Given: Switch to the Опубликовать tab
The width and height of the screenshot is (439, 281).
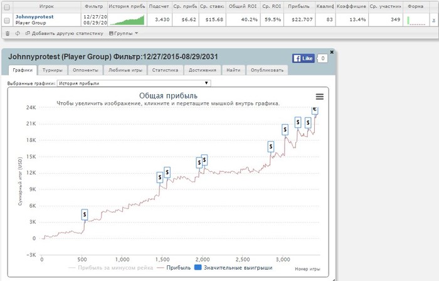Looking at the screenshot, I should click(267, 70).
